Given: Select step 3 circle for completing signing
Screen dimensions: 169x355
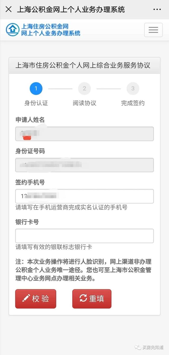Looking at the screenshot, I should [x=133, y=88].
